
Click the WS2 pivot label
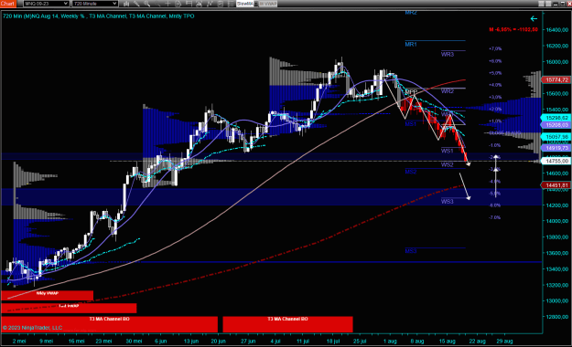pyautogui.click(x=447, y=165)
